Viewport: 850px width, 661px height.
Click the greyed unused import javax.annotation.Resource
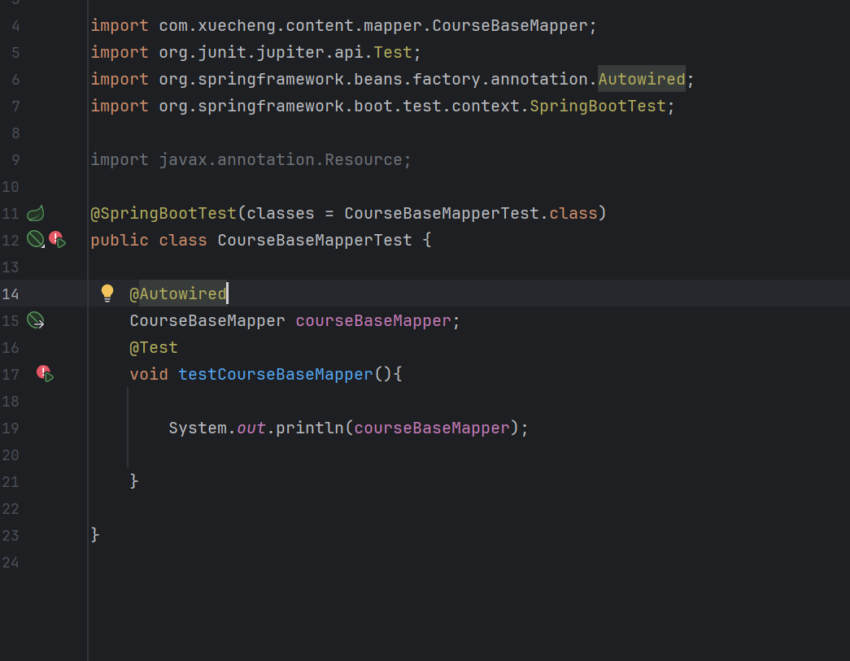251,160
